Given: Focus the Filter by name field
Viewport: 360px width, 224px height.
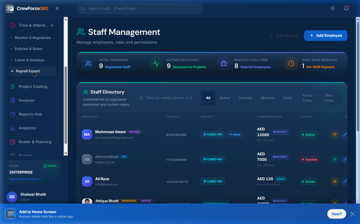Looking at the screenshot, I should click(166, 98).
